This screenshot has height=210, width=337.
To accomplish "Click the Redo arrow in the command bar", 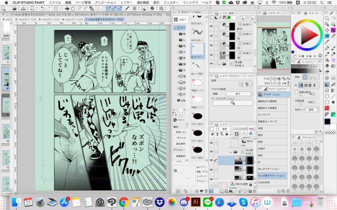I will click(x=48, y=8).
